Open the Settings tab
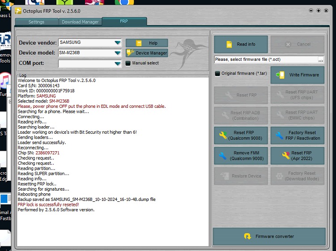Image resolution: width=336 pixels, height=251 pixels. (36, 22)
